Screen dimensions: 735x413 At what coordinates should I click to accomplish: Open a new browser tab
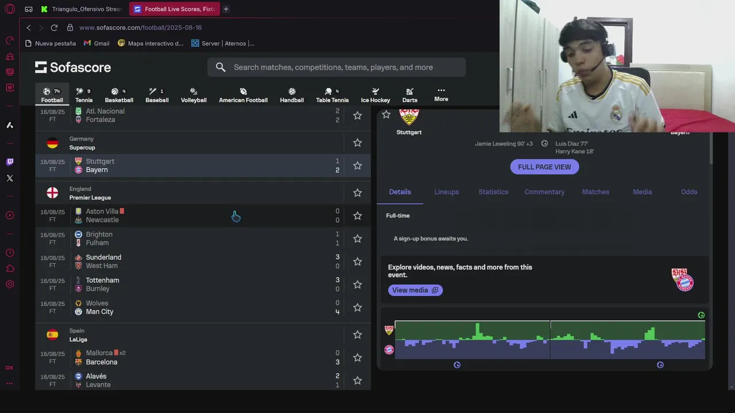coord(226,9)
